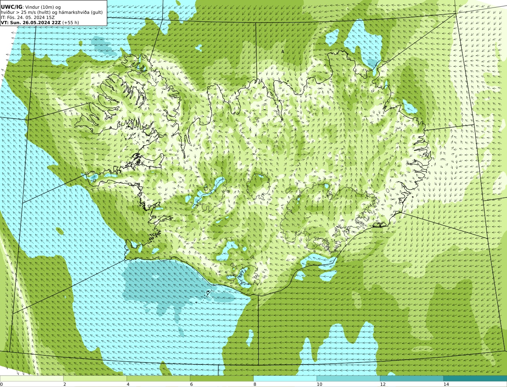Click the medium green 4–6 m/s legend swatch
The height and width of the screenshot is (387, 507).
point(158,378)
